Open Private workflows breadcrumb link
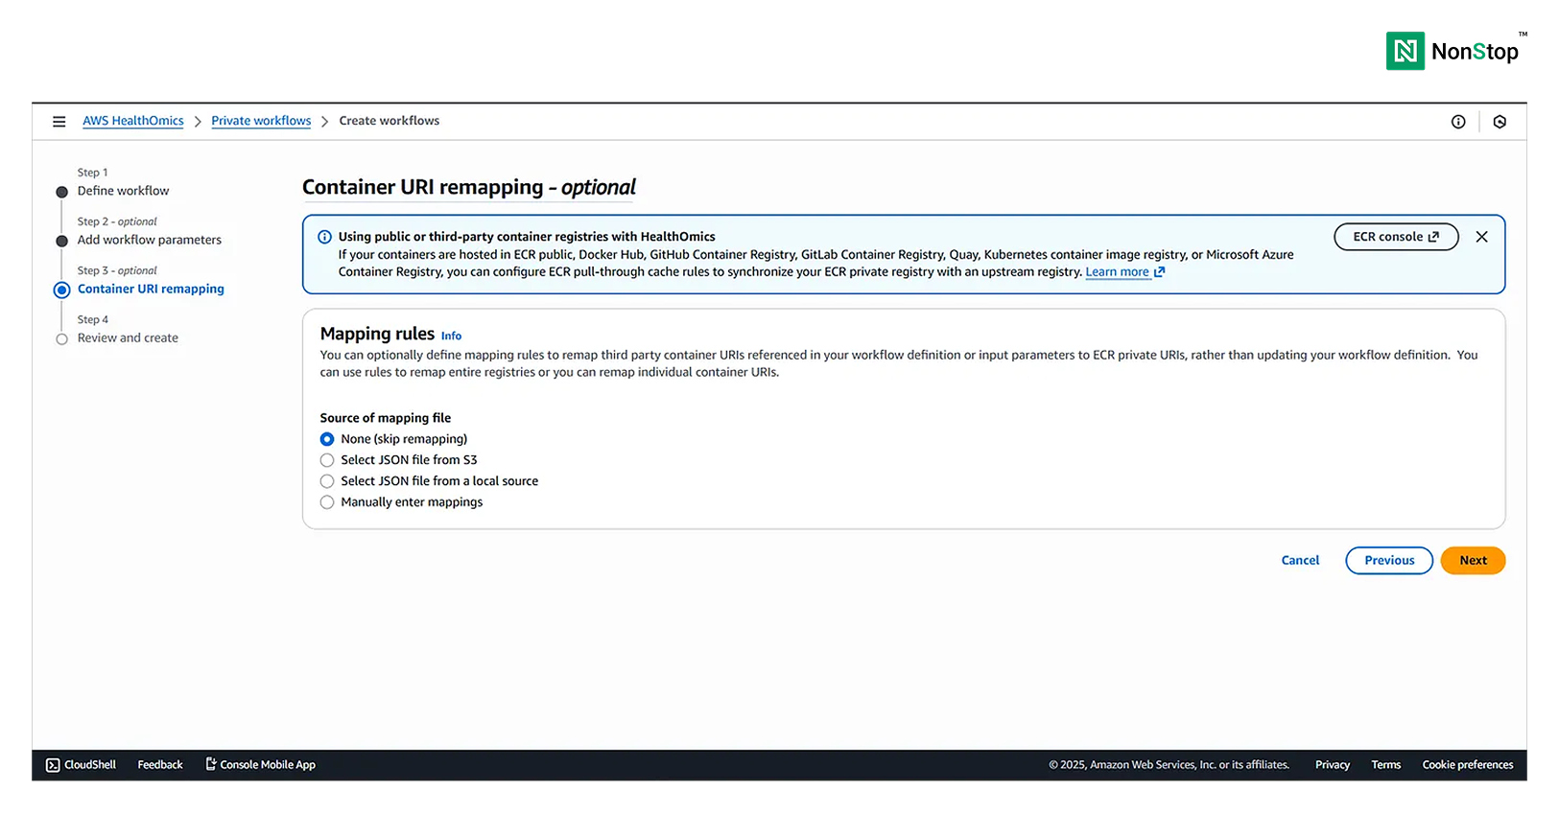The image size is (1559, 813). 261,121
